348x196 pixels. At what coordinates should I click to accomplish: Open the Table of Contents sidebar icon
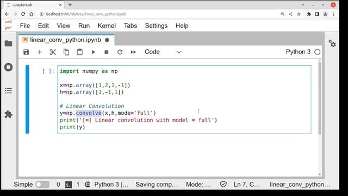tap(9, 91)
